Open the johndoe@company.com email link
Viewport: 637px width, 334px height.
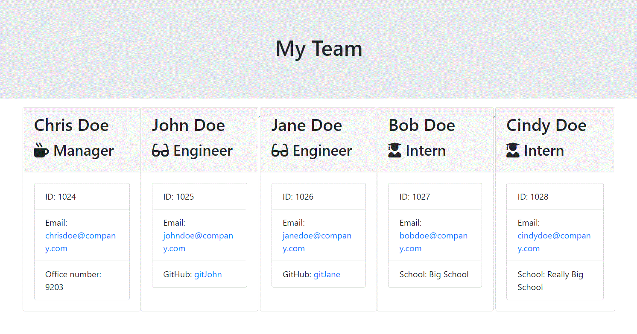click(x=198, y=242)
